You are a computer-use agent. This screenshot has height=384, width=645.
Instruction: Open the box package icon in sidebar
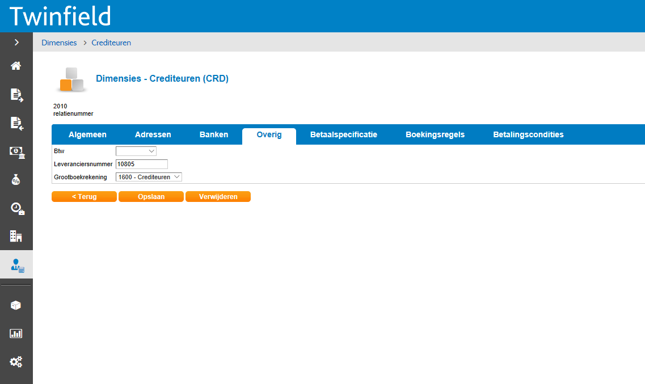click(x=16, y=305)
